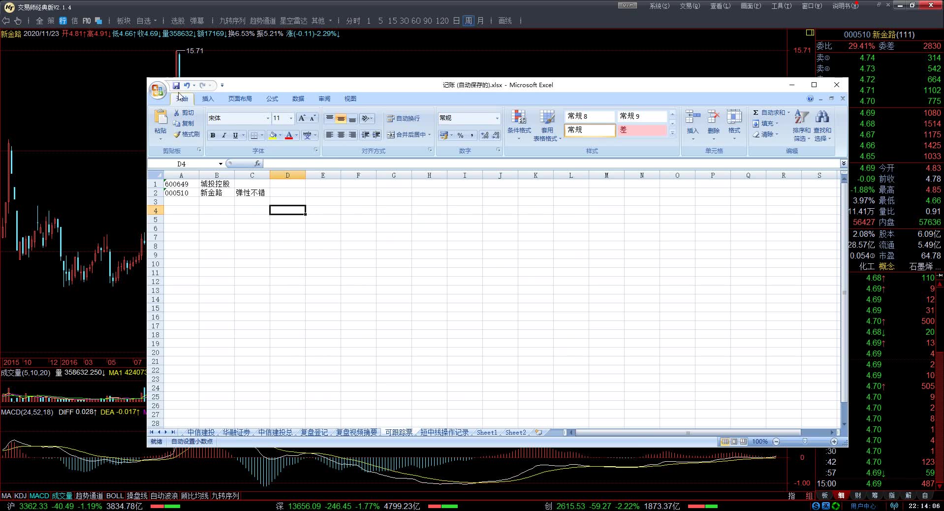
Task: Decrease indent in the alignment group
Action: 365,135
